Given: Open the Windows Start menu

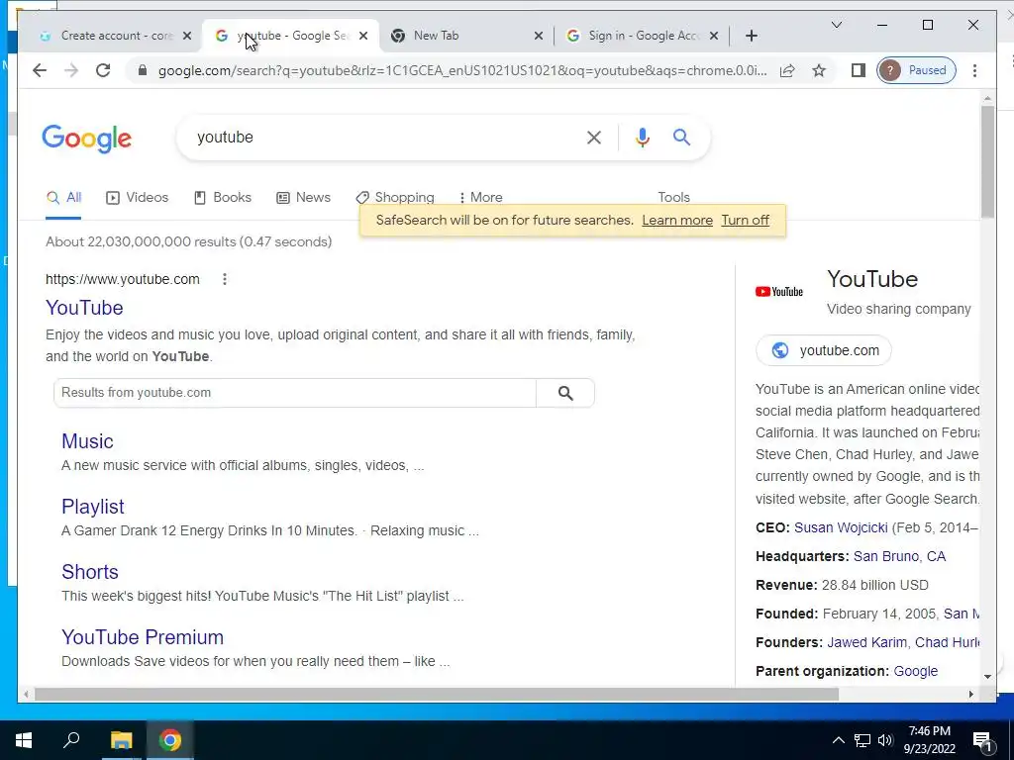Looking at the screenshot, I should coord(24,740).
